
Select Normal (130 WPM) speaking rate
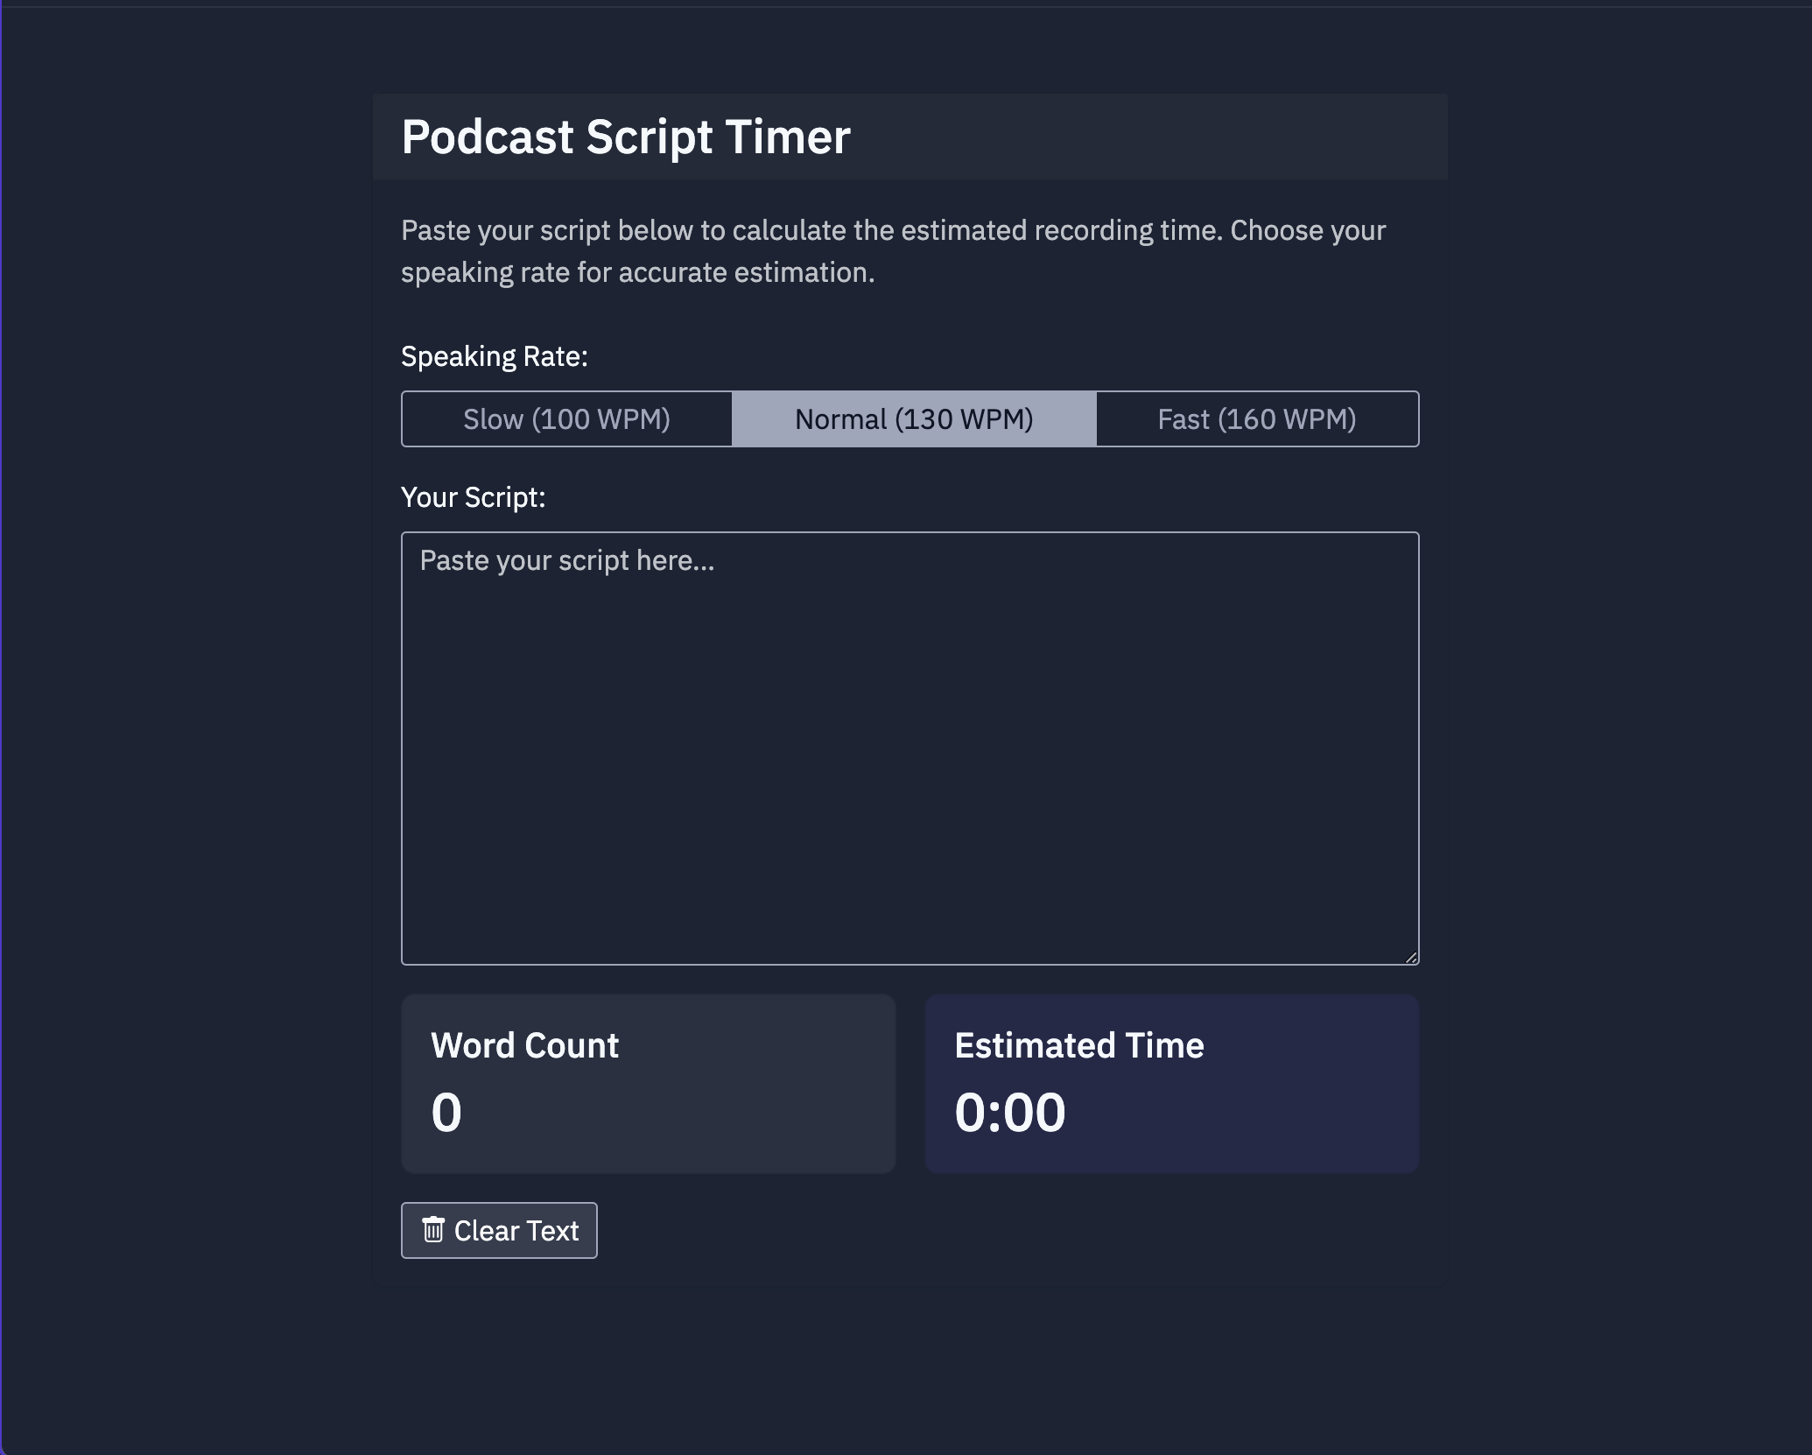click(x=913, y=418)
